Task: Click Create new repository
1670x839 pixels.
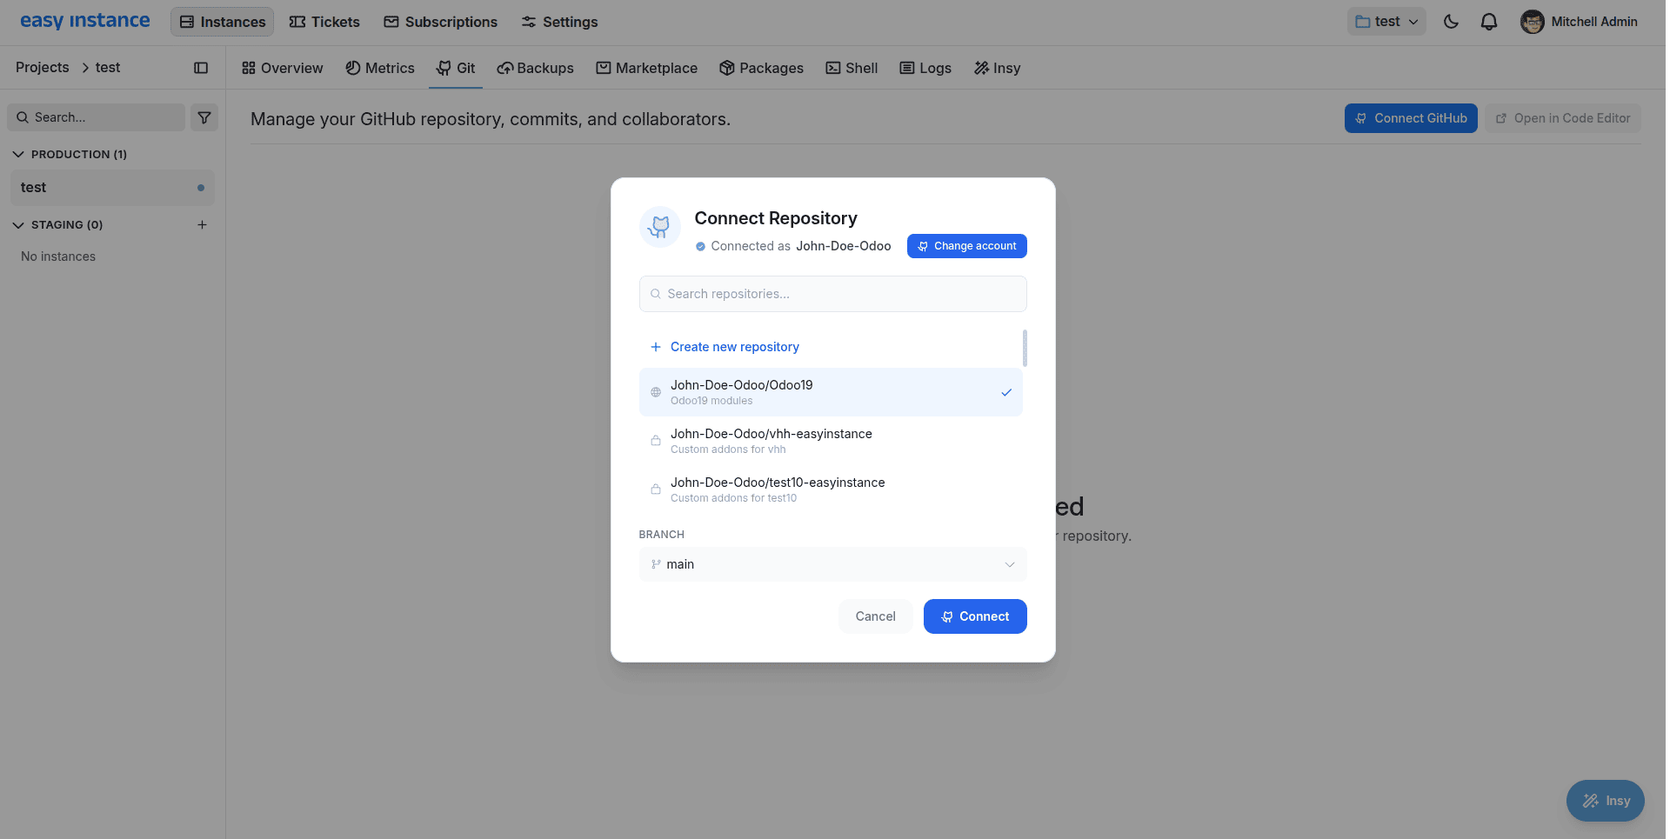Action: click(734, 347)
